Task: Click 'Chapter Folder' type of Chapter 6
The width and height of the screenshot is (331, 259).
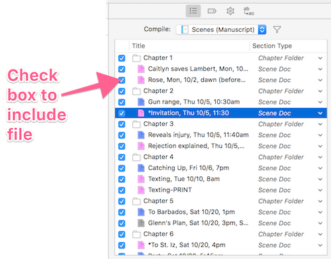Action: point(281,234)
